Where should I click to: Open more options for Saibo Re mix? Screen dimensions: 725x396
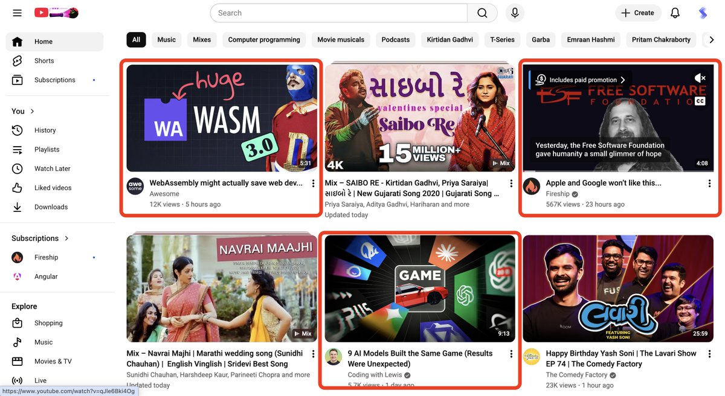511,184
